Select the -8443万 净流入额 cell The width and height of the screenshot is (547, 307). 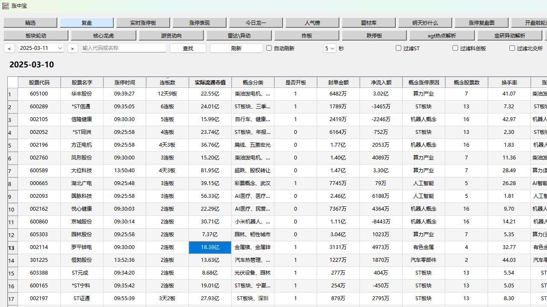pos(381,222)
